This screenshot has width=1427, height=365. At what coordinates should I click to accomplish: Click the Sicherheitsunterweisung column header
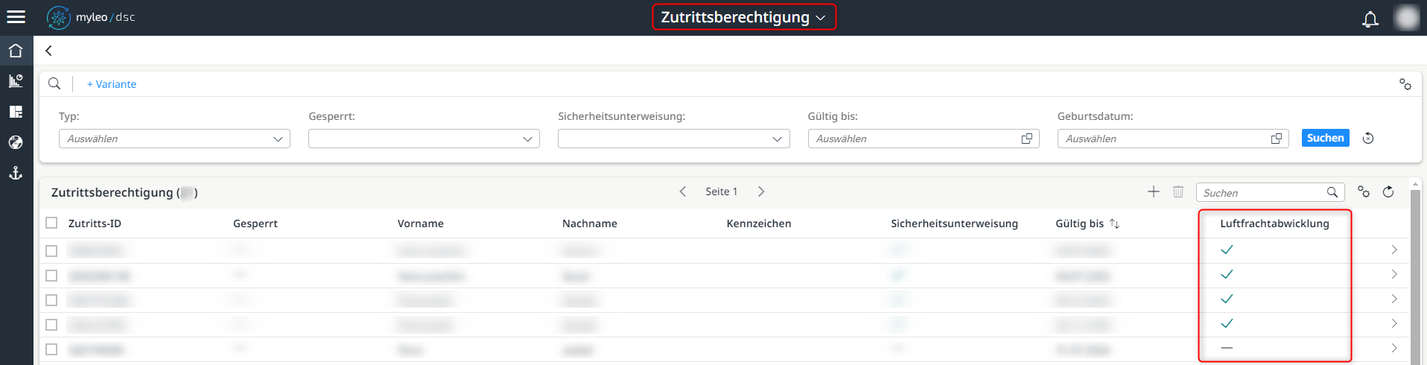click(x=954, y=223)
